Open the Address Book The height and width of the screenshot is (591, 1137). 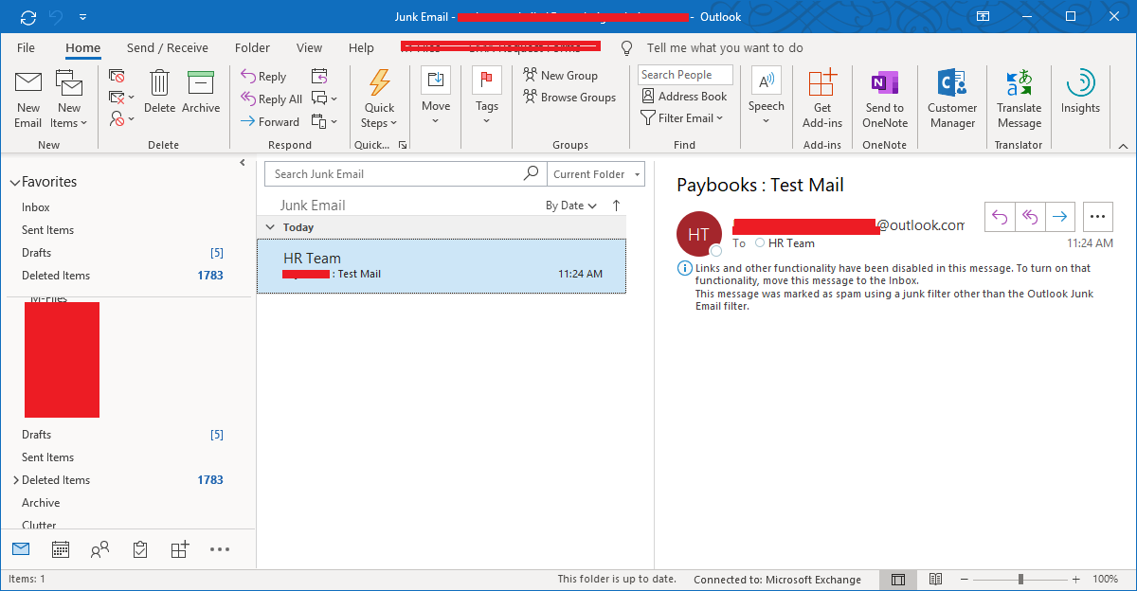click(x=684, y=97)
